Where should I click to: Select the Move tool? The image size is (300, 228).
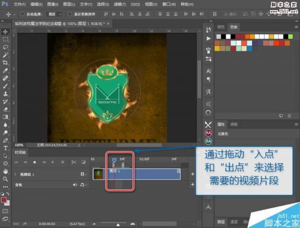[5, 31]
